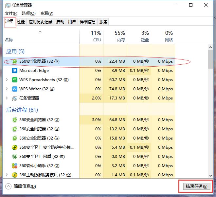Sort by the 磁盘 column header
This screenshot has width=216, height=197.
click(139, 37)
